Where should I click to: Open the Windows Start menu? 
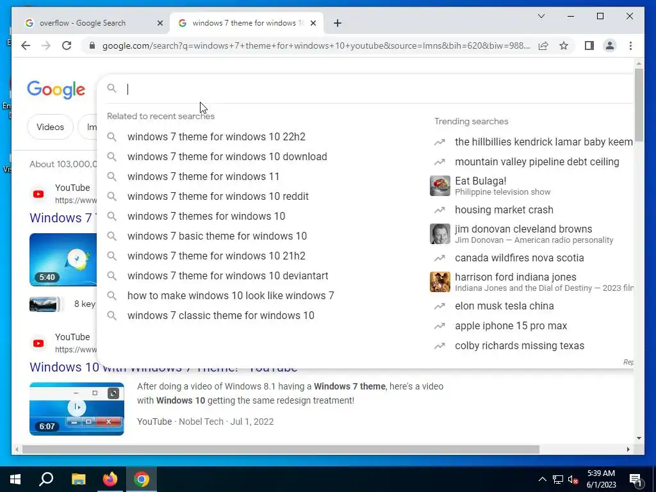15,479
